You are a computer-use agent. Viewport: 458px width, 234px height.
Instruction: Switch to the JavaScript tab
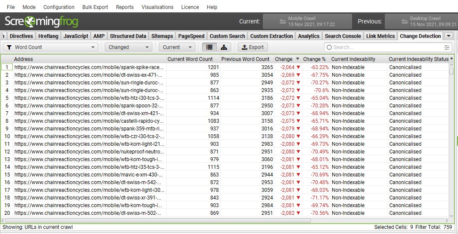tap(75, 36)
